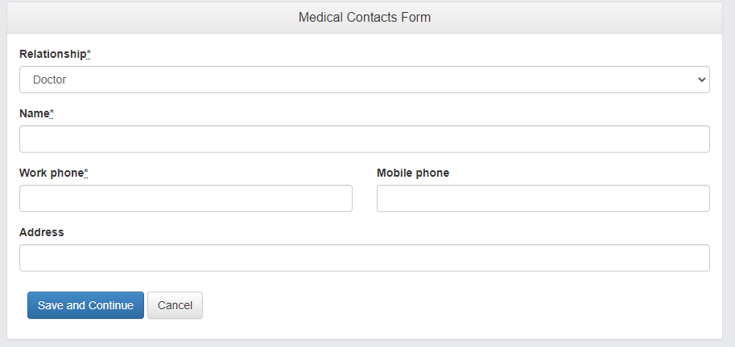Focus the Name text field
The height and width of the screenshot is (347, 735).
364,139
